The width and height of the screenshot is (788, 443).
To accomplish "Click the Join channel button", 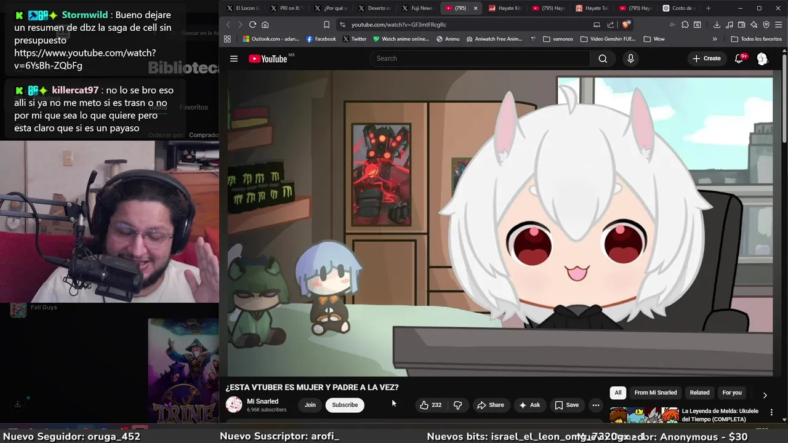I will pos(310,405).
